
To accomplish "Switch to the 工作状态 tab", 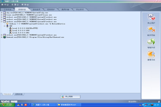I will [8, 10].
